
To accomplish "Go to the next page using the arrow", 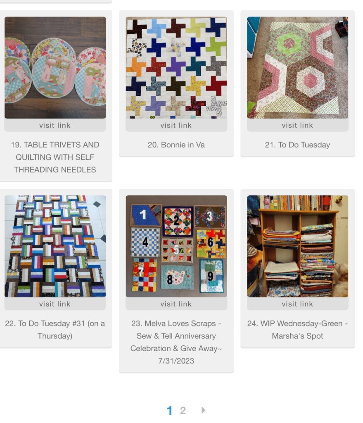I will tap(203, 410).
